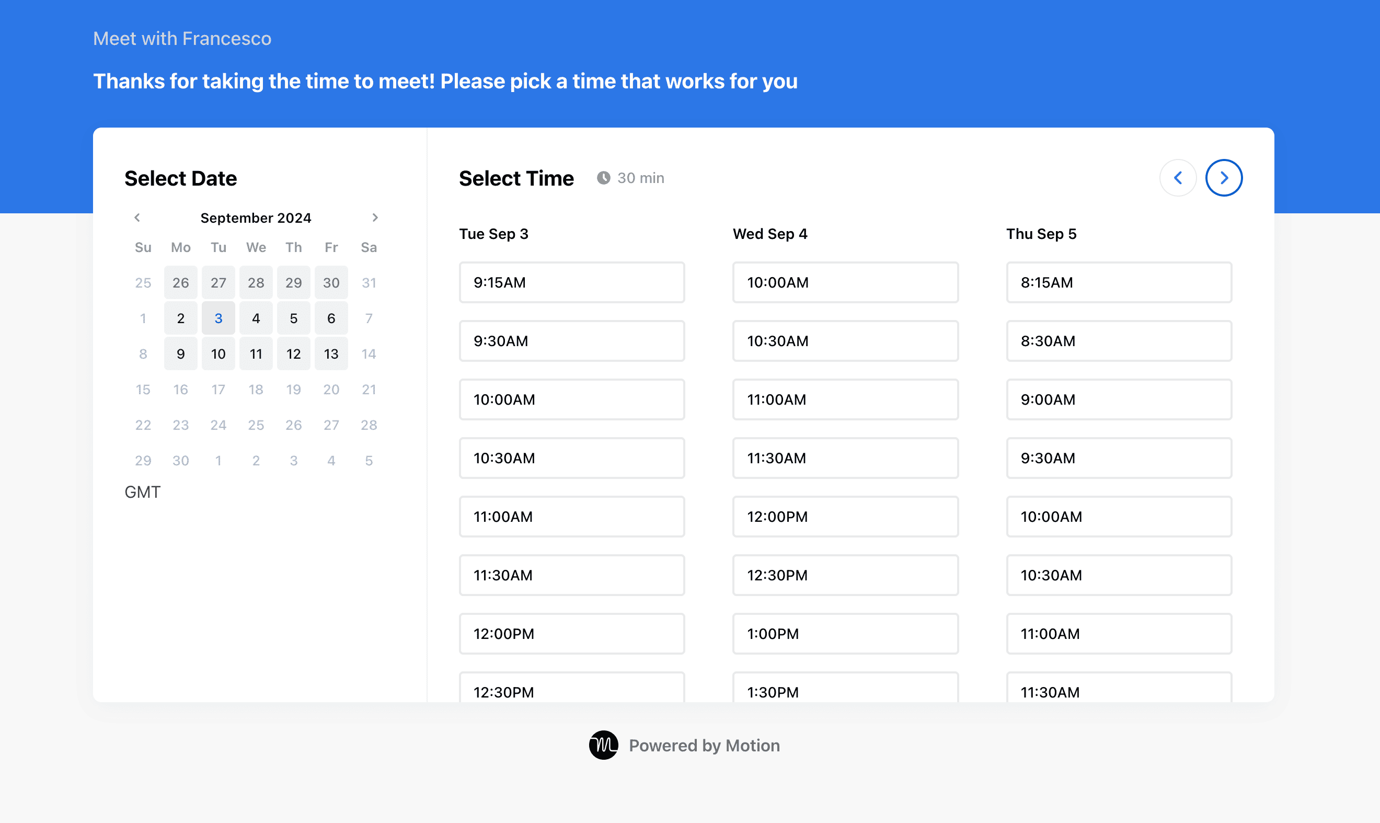Viewport: 1380px width, 823px height.
Task: Select August 26 in the calendar
Action: point(180,282)
